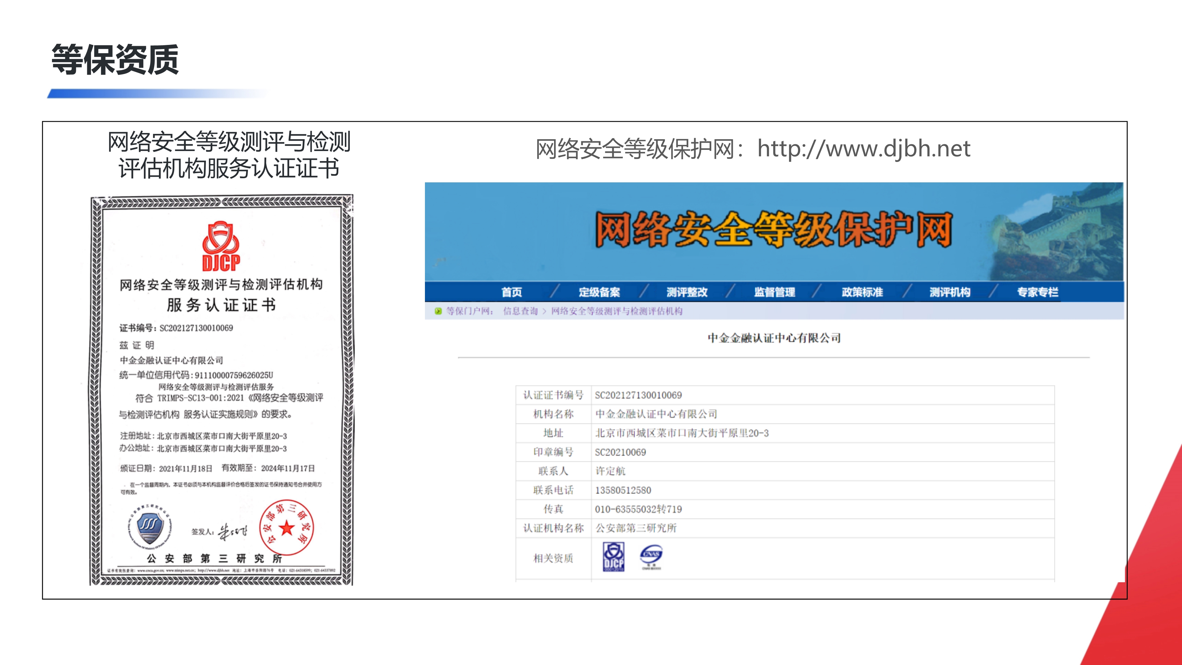Click the 联系电话 value 13580512580
Screen dimensions: 1182x665
point(623,491)
